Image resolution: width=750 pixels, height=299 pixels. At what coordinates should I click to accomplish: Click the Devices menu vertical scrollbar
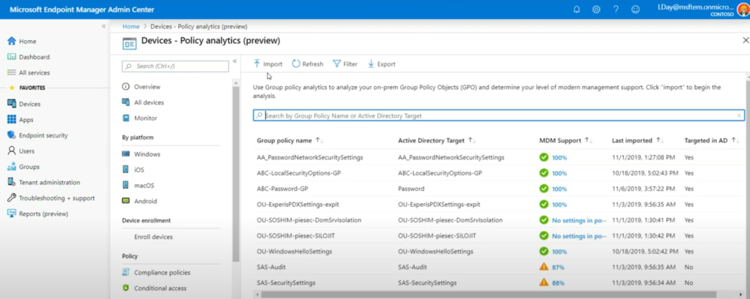(x=236, y=174)
